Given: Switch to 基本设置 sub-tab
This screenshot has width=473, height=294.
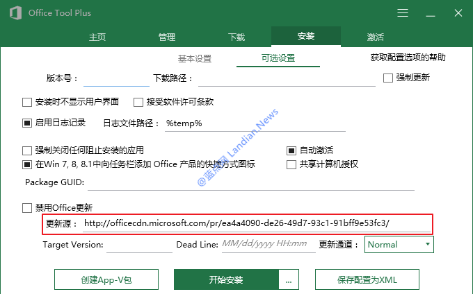Looking at the screenshot, I should 195,59.
